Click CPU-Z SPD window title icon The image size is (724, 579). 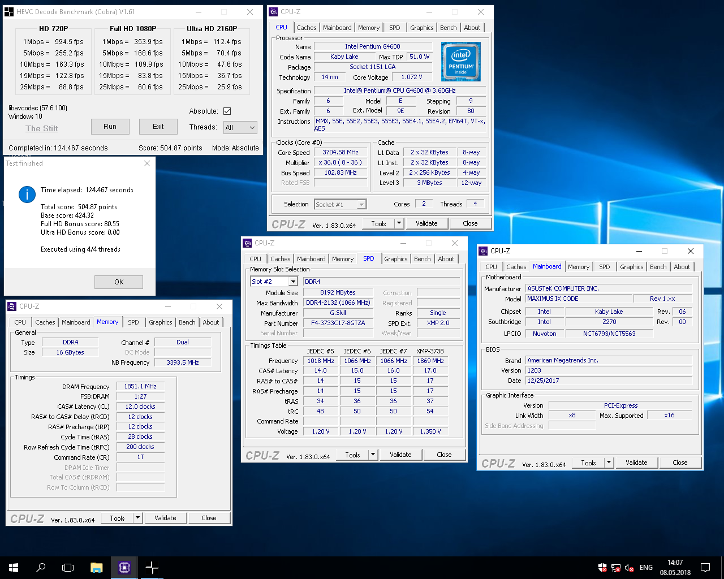coord(247,243)
